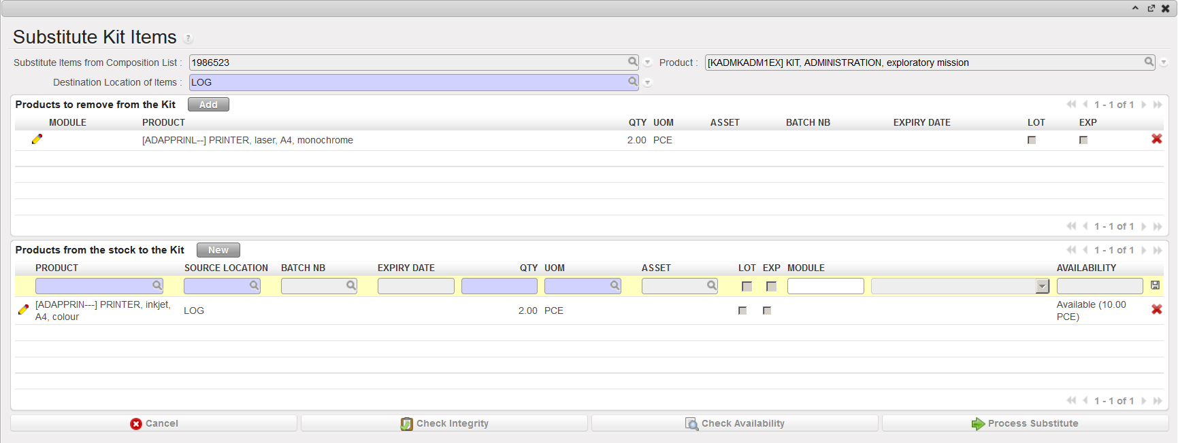Click the QTY input field in the entry row
This screenshot has height=443, width=1178.
pos(499,286)
